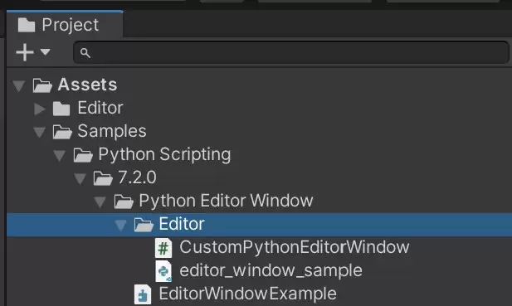This screenshot has height=306, width=512.
Task: Click the plus create asset button
Action: (x=25, y=52)
